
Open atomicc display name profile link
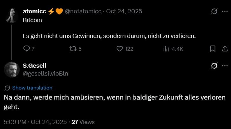coord(34,11)
